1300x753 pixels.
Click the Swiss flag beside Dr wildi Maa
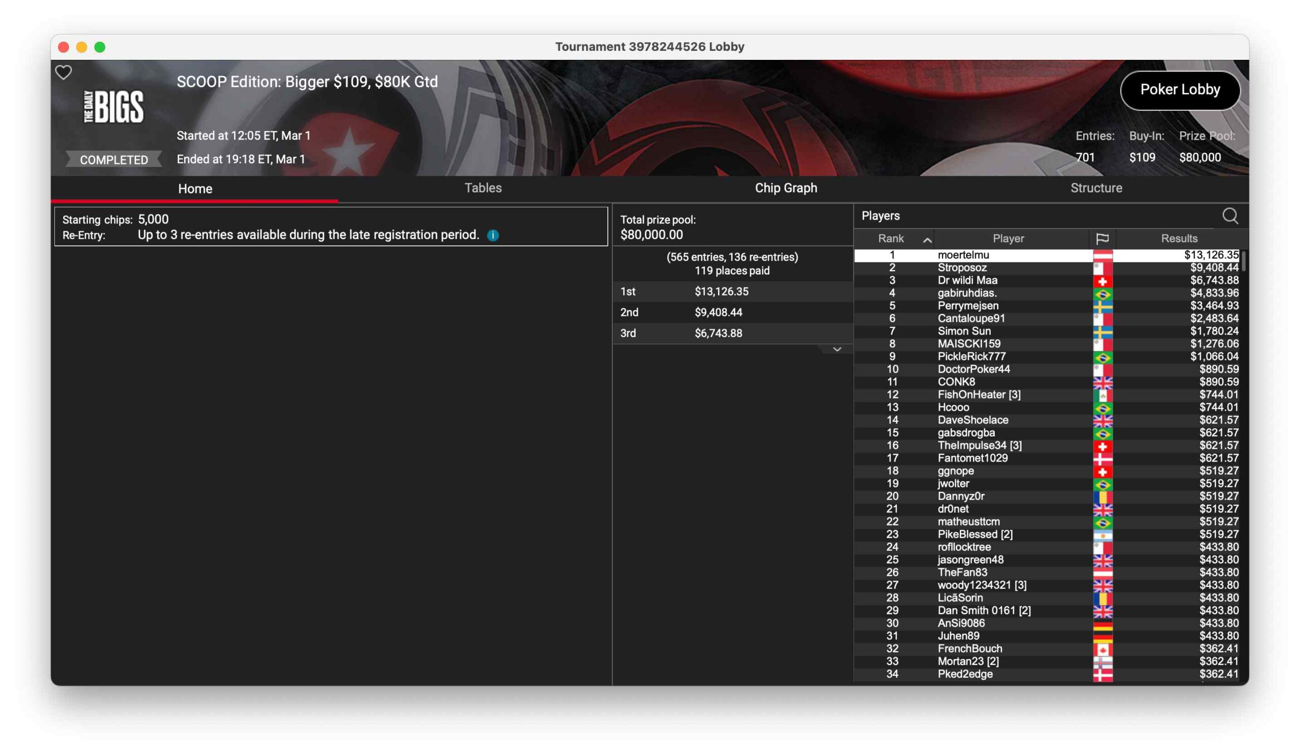tap(1102, 281)
